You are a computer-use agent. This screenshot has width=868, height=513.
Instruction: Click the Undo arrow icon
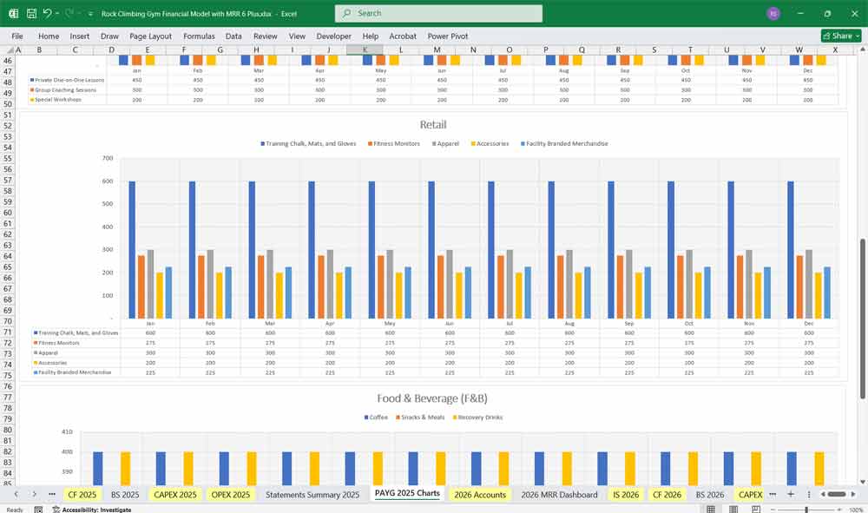pyautogui.click(x=48, y=14)
